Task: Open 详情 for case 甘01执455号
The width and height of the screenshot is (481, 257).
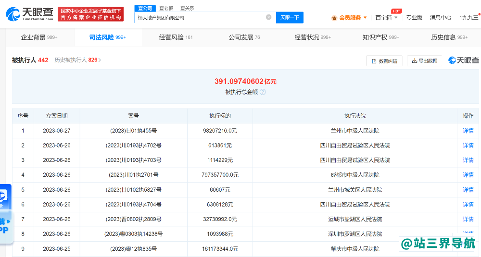Action: click(468, 131)
